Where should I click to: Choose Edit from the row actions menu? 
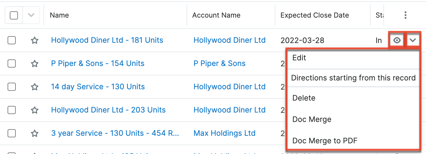(x=299, y=58)
